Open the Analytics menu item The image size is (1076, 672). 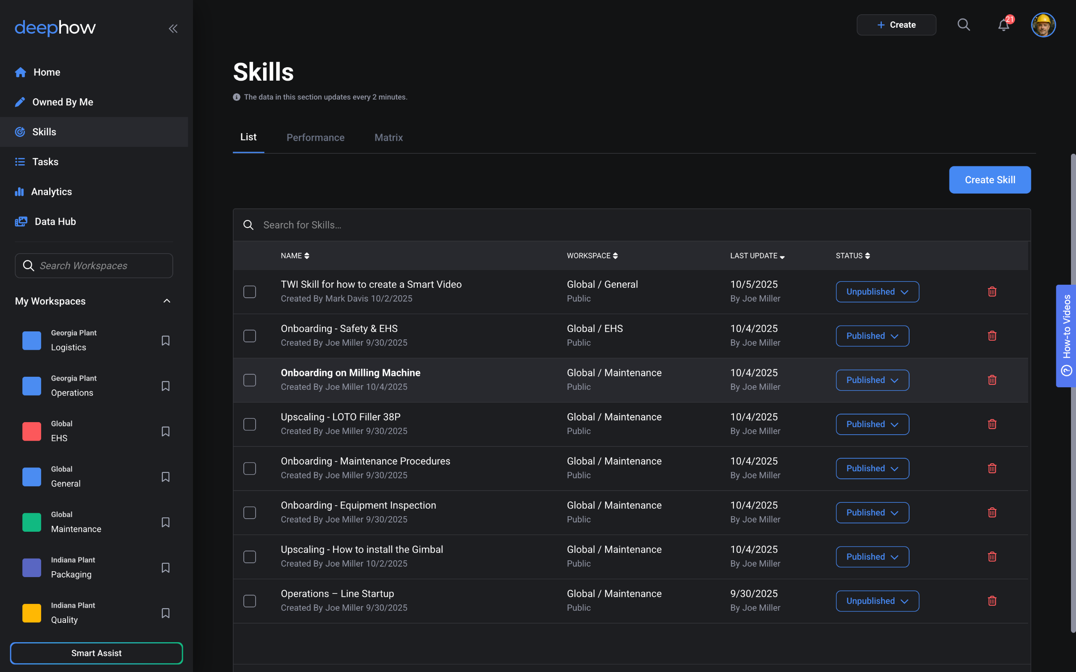[51, 192]
